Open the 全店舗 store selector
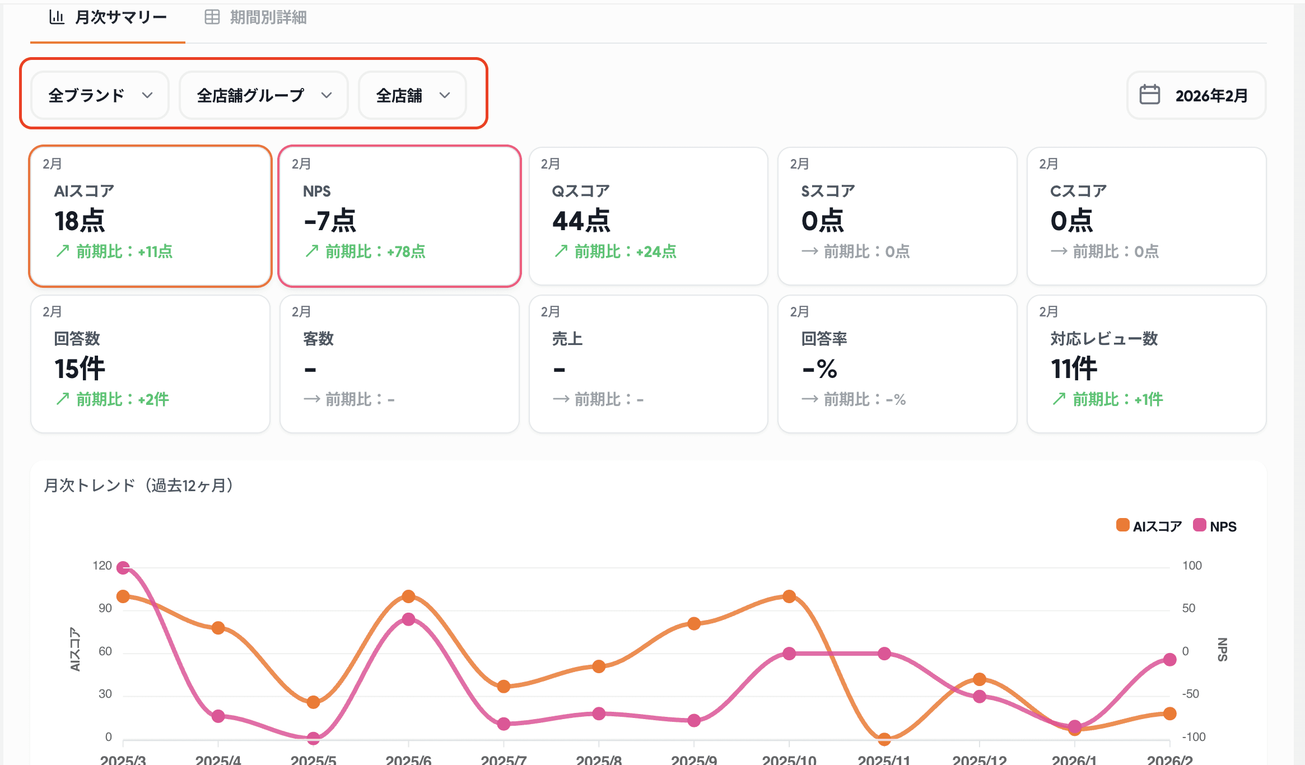This screenshot has height=765, width=1305. 412,95
